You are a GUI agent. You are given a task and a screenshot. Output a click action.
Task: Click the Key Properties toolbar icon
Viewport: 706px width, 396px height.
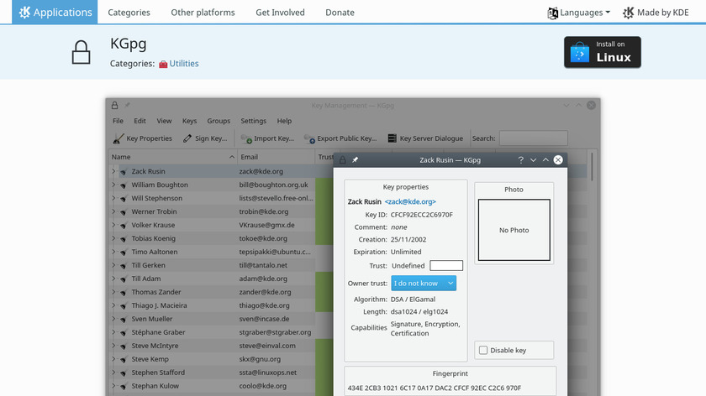tap(119, 138)
